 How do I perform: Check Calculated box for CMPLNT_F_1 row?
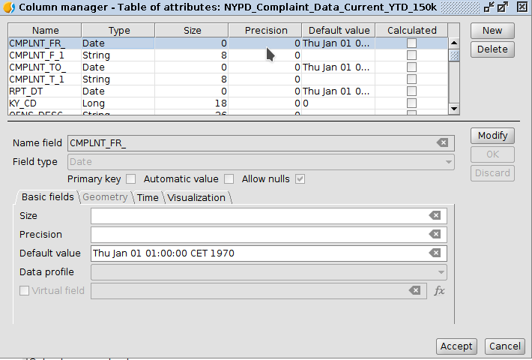pos(411,55)
